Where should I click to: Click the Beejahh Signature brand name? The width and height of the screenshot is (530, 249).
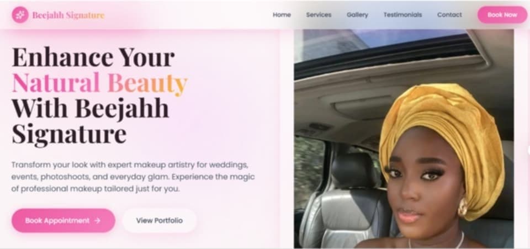[68, 15]
